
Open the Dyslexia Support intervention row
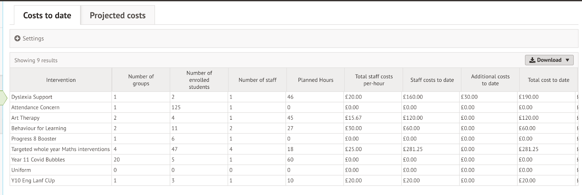click(x=32, y=97)
